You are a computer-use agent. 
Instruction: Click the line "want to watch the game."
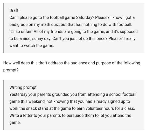32,45
